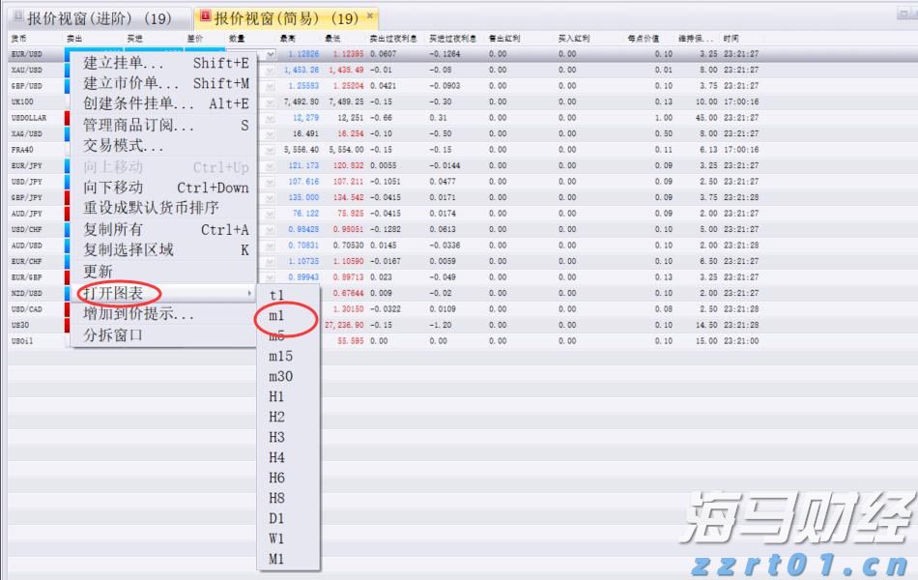Screen dimensions: 918x580
Task: Click the red alert icon on 报价视窗(简易) tab
Action: (204, 14)
